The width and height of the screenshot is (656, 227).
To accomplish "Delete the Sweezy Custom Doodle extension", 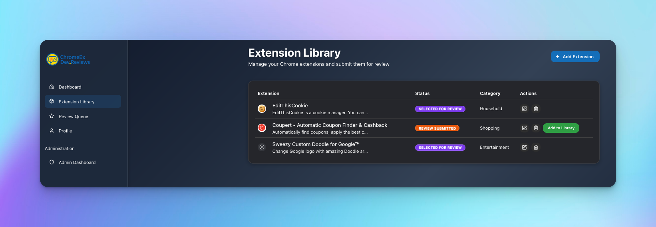I will [x=536, y=147].
